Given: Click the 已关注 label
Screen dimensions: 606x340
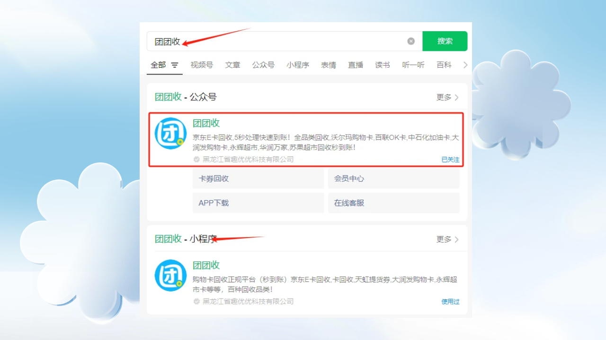Looking at the screenshot, I should (x=450, y=160).
